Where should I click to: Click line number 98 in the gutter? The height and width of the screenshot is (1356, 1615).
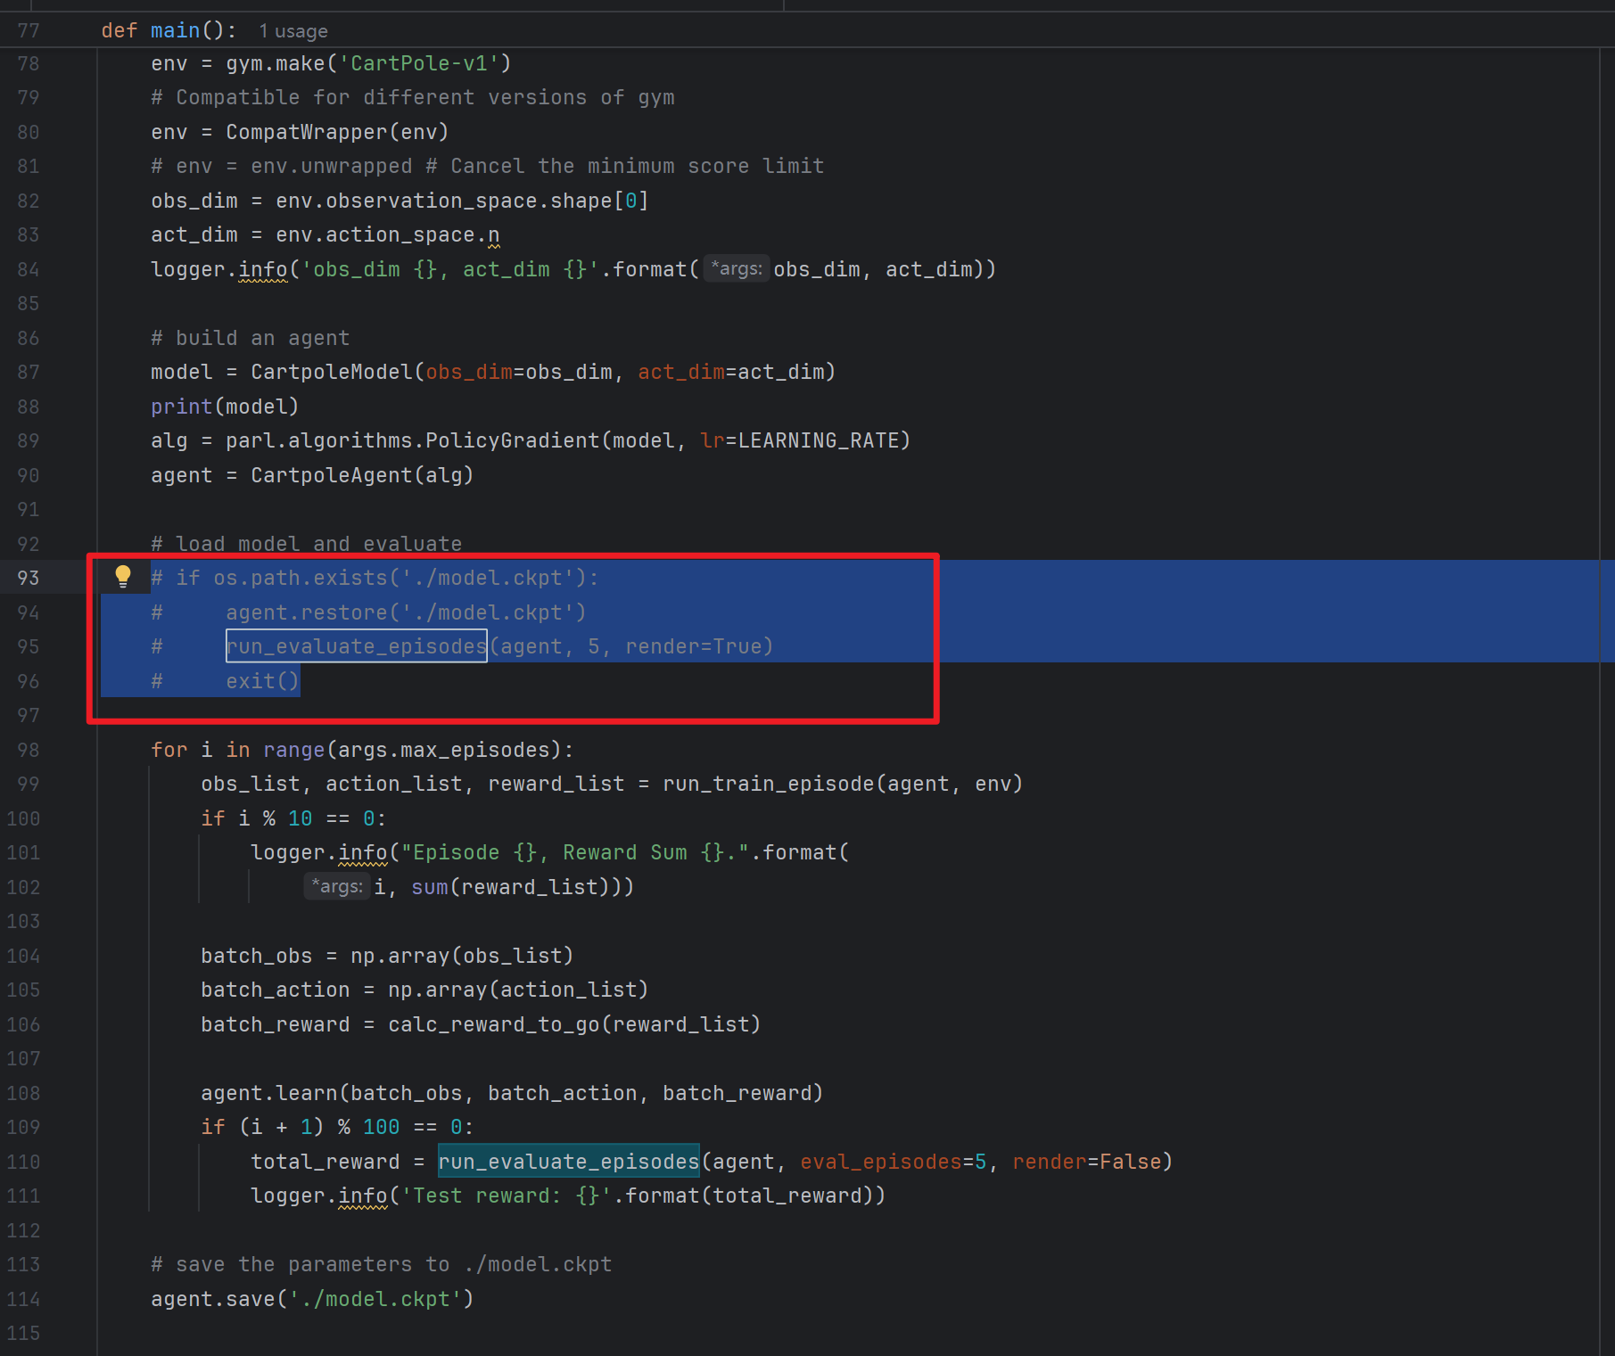[x=29, y=750]
